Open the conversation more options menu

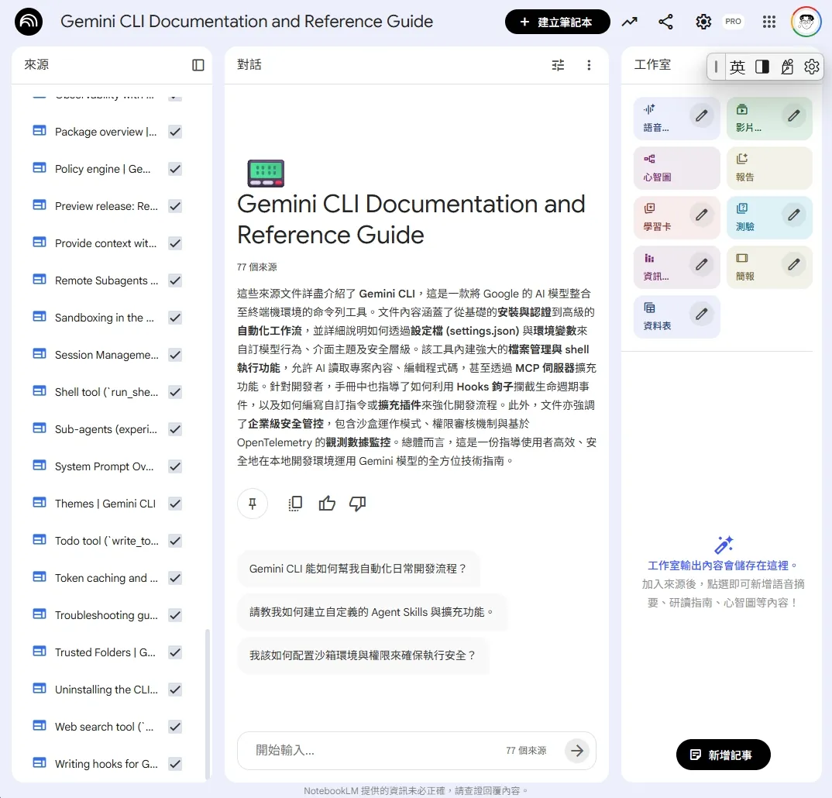[589, 65]
